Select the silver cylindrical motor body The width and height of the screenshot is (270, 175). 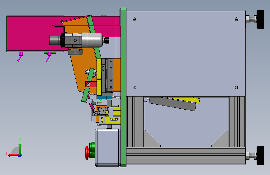(x=92, y=40)
